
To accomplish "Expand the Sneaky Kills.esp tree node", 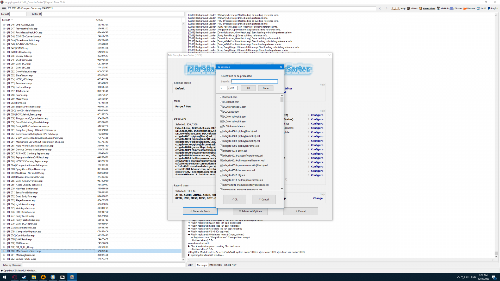I will (x=4, y=56).
